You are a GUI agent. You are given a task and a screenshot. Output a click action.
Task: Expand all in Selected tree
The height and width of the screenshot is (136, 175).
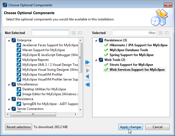click(161, 33)
